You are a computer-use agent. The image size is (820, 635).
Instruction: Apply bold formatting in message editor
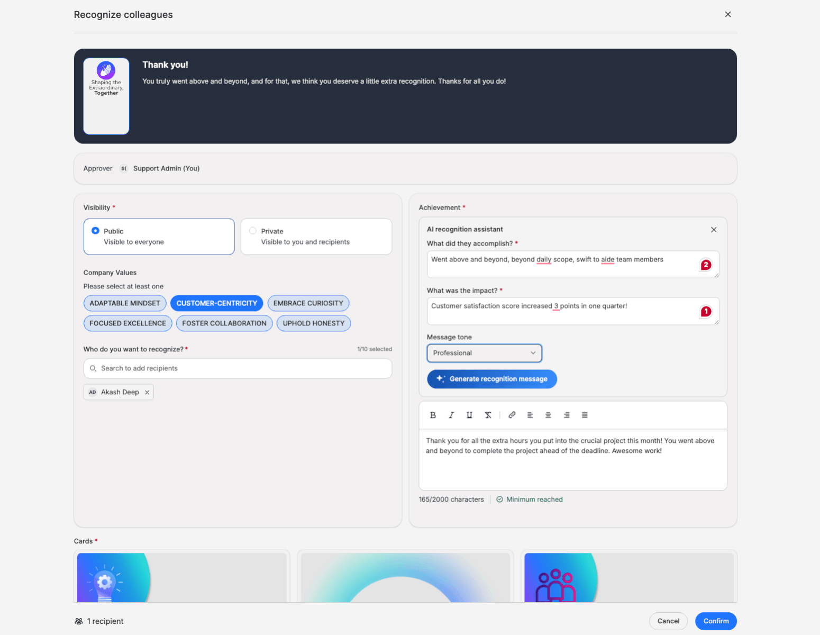coord(433,415)
